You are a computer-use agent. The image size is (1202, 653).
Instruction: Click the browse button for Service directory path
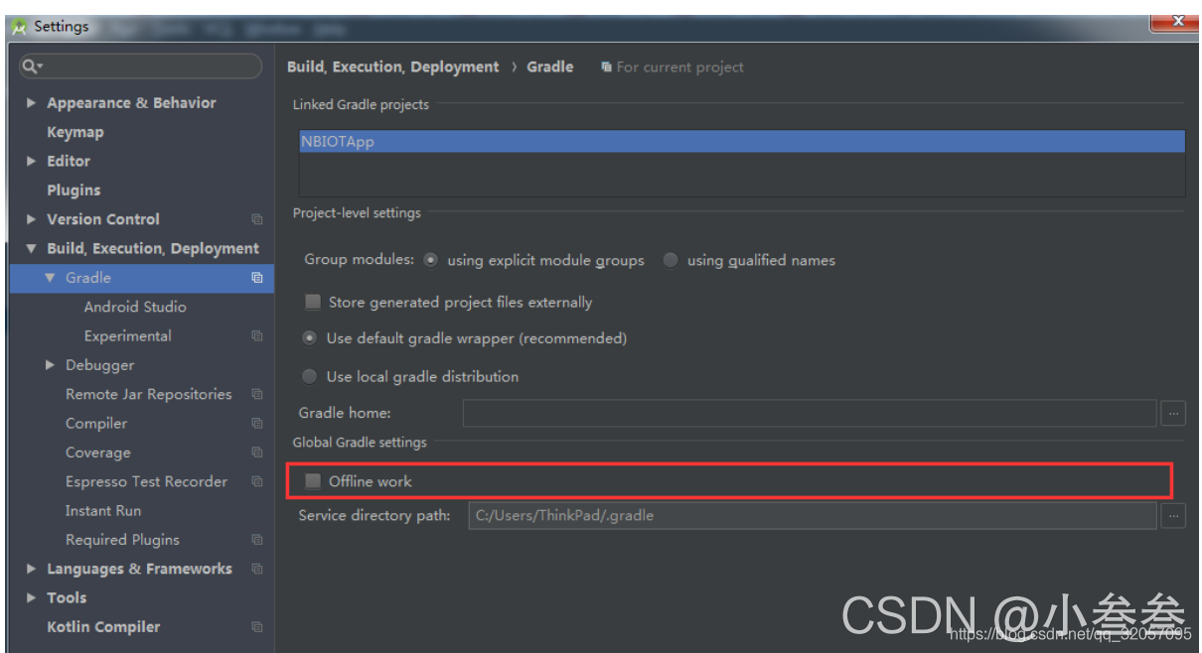pyautogui.click(x=1173, y=515)
